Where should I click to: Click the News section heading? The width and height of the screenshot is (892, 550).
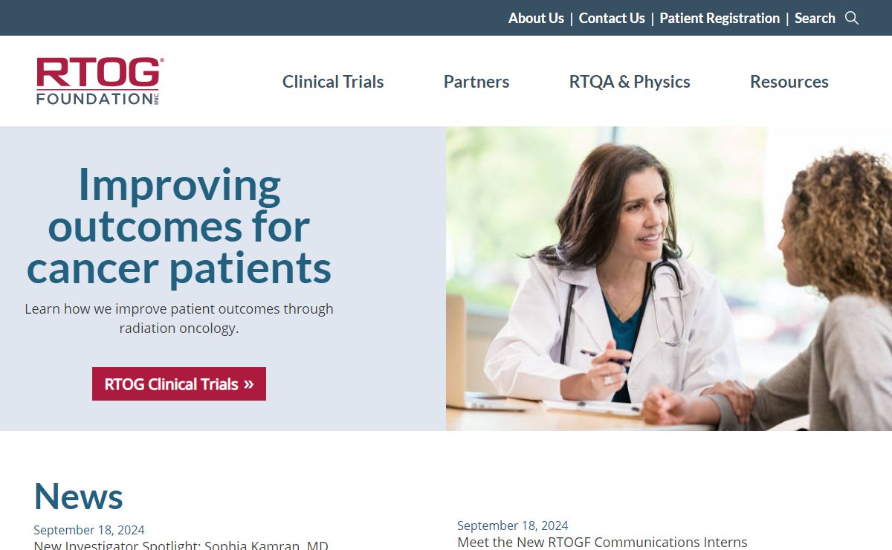[78, 496]
